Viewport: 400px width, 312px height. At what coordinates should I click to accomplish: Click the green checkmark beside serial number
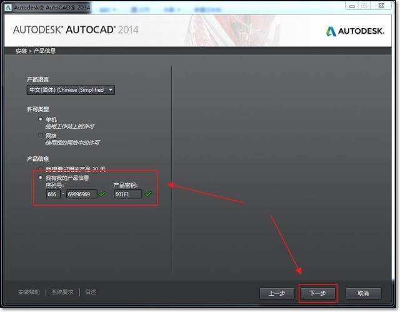pyautogui.click(x=102, y=194)
